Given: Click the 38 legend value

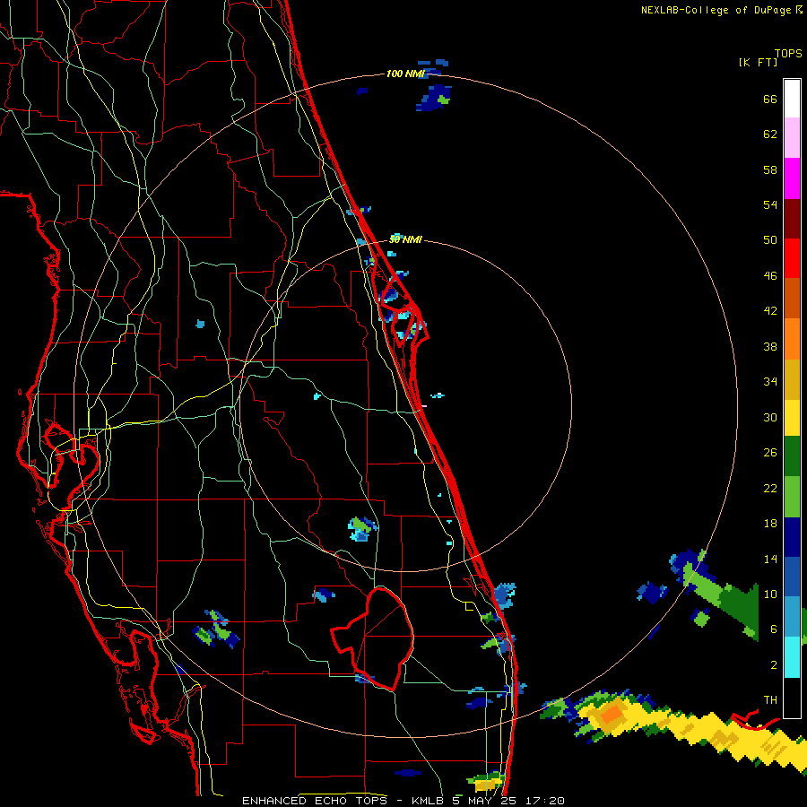Looking at the screenshot, I should coord(770,347).
